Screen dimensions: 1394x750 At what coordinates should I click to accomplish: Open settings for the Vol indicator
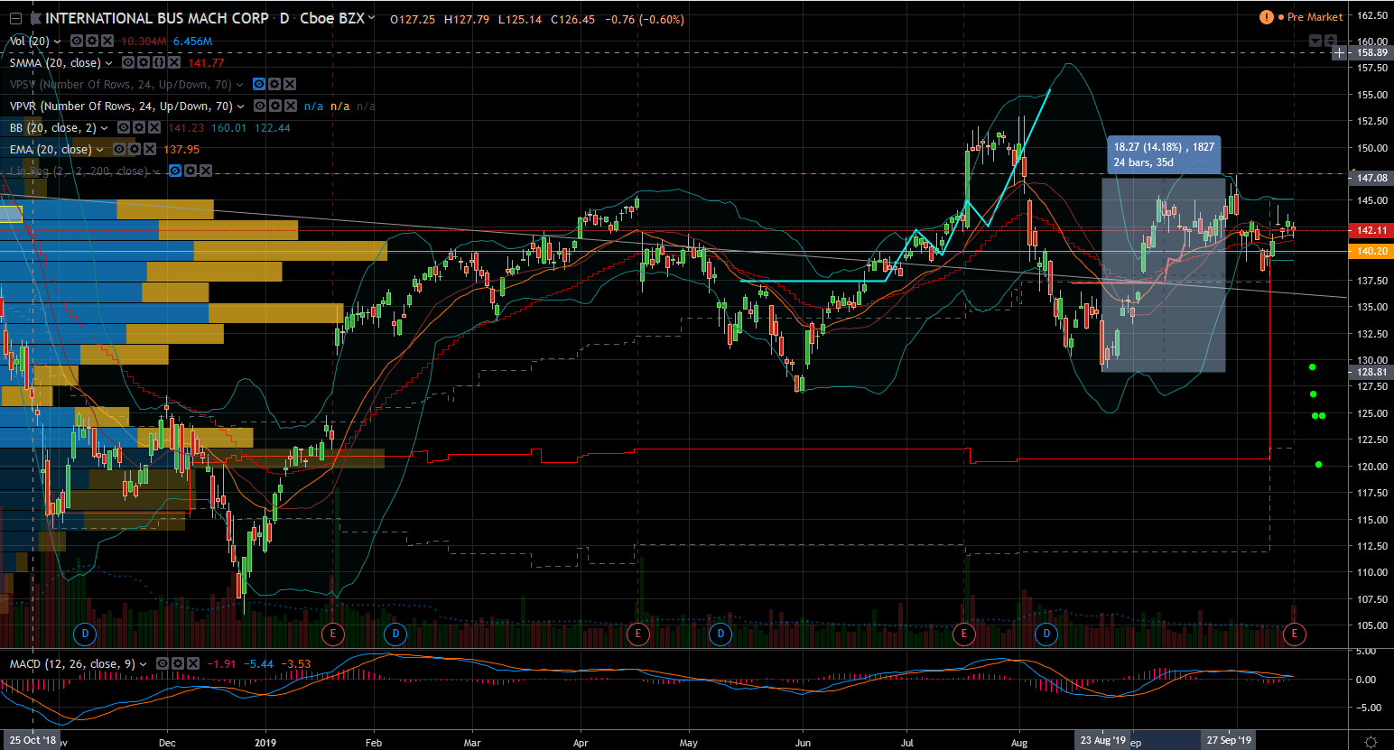coord(92,41)
